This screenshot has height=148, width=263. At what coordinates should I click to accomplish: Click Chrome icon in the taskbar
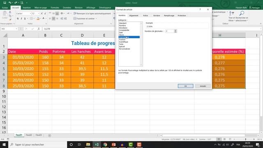pos(105,144)
